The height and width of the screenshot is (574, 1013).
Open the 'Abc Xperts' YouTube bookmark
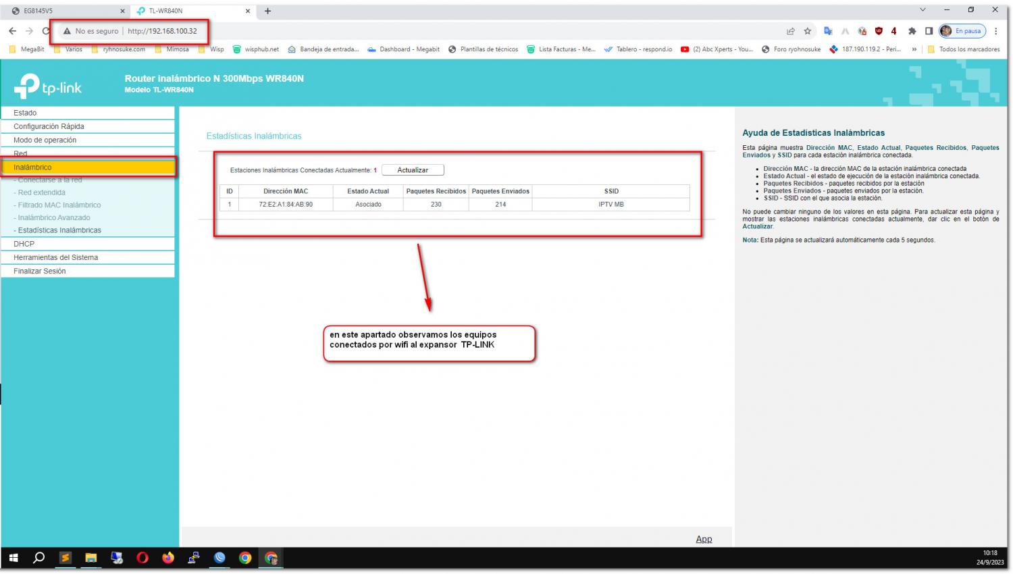717,49
